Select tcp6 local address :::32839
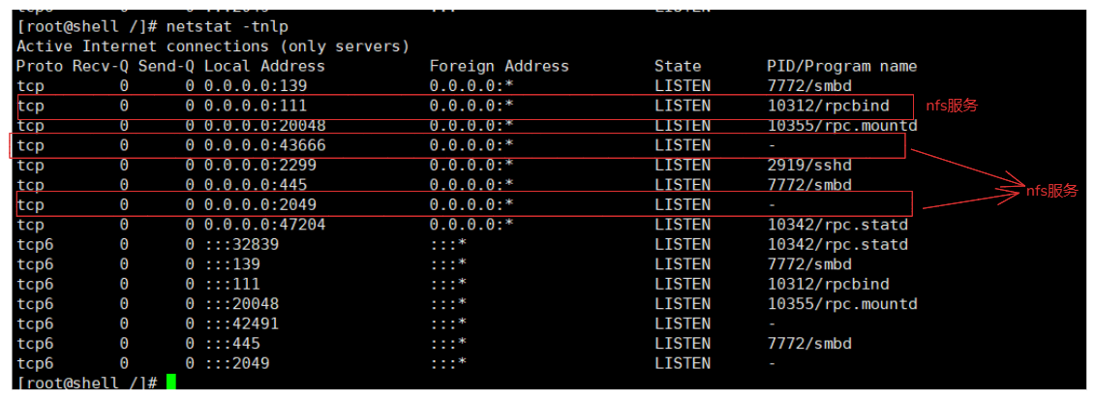 241,245
